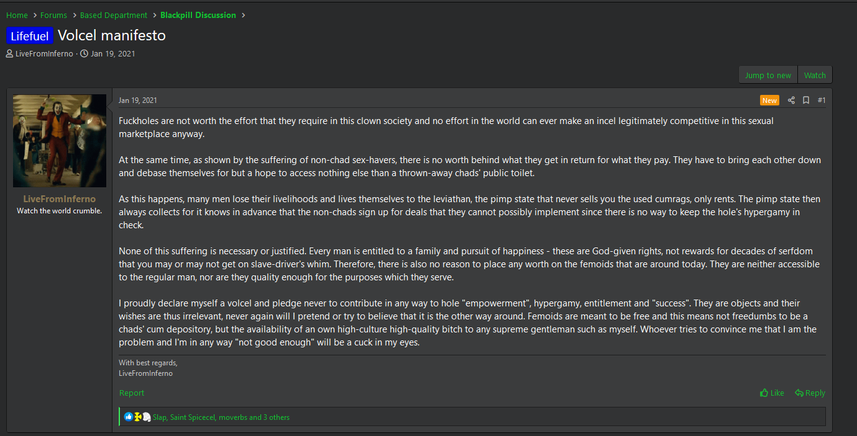Viewport: 857px width, 436px height.
Task: Open the Based Department breadcrumb
Action: (114, 16)
